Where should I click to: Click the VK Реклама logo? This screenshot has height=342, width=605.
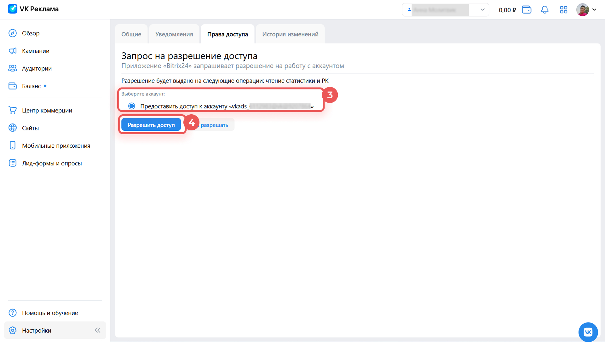(x=33, y=9)
